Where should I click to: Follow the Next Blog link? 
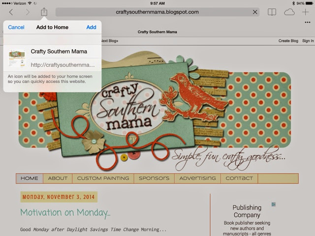[x=110, y=41]
